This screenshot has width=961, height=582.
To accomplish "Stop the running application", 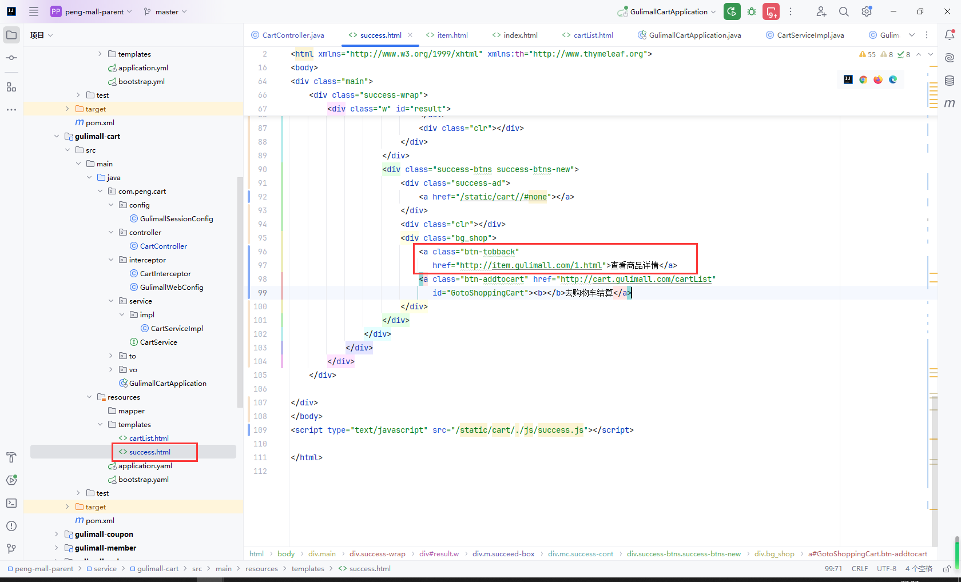I will pos(771,11).
